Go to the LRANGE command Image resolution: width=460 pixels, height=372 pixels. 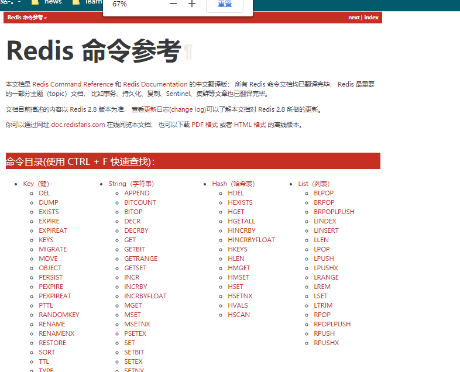[326, 278]
